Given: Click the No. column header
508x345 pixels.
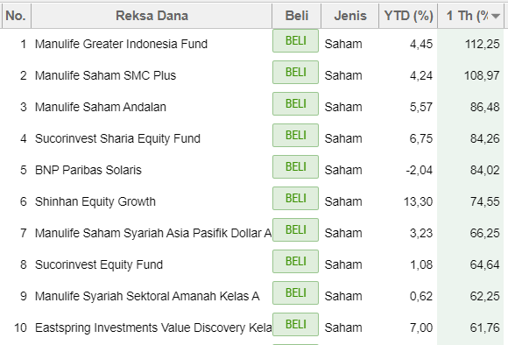Looking at the screenshot, I should 16,16.
